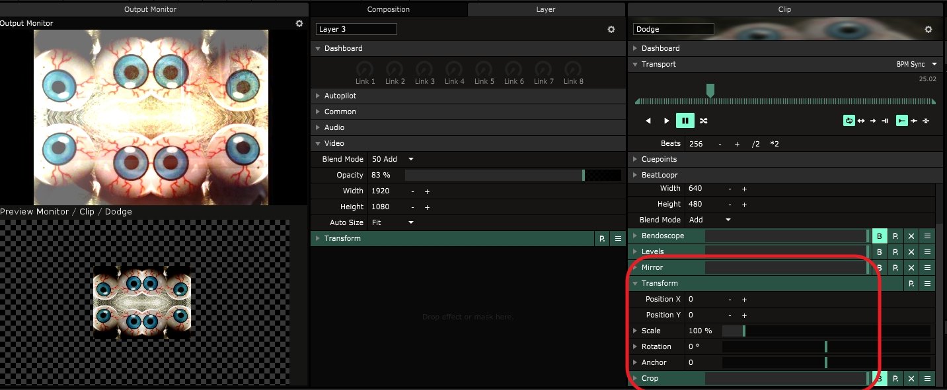
Task: Open the Mirror effect hamburger menu
Action: tap(927, 268)
